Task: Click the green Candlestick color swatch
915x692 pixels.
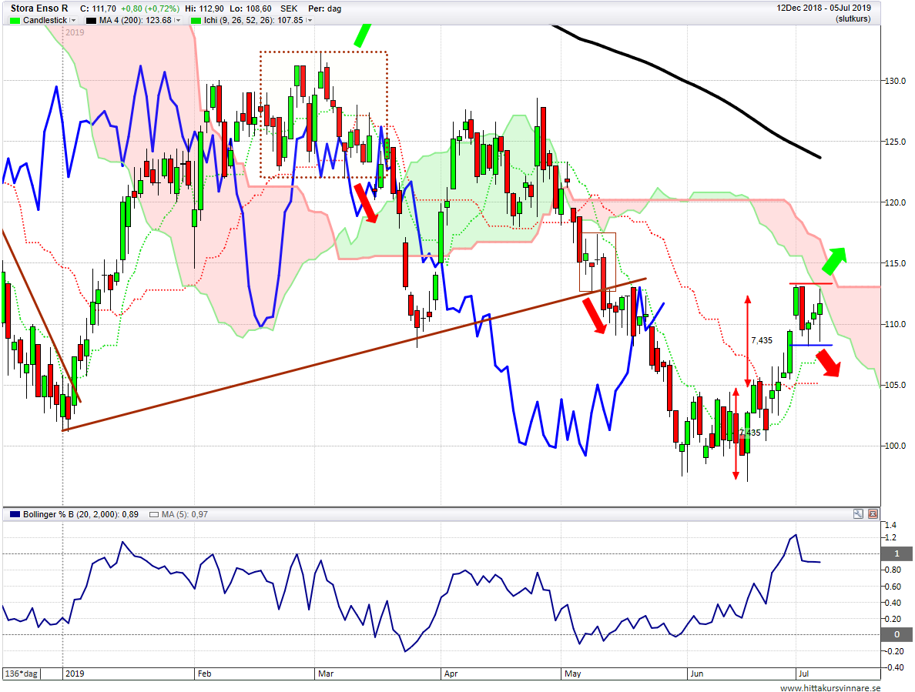Action: (x=15, y=21)
